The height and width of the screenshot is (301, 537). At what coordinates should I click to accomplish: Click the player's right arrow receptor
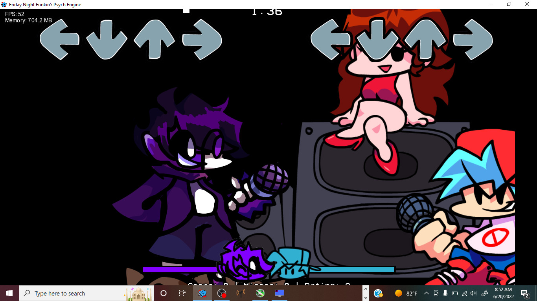coord(473,39)
